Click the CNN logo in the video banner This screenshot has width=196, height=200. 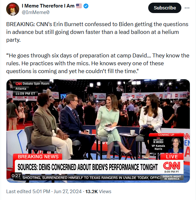click(172, 165)
